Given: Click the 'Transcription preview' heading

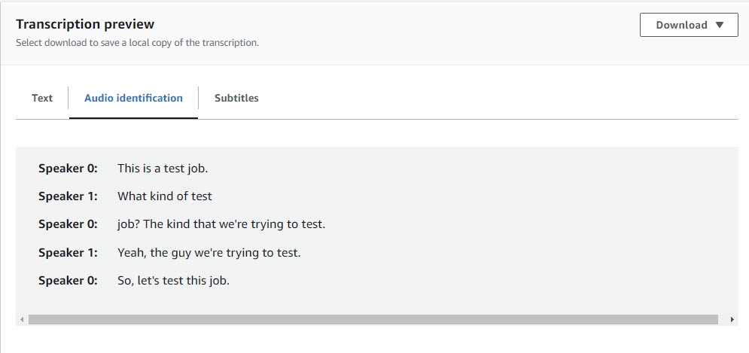Looking at the screenshot, I should click(x=85, y=24).
